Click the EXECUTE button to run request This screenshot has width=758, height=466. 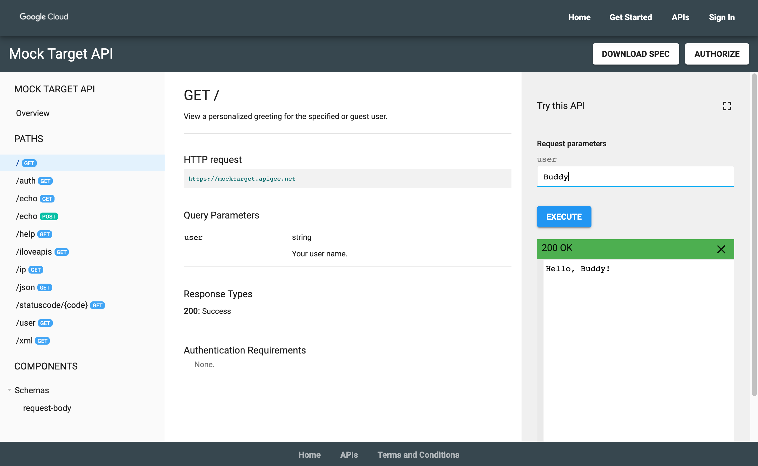(564, 216)
